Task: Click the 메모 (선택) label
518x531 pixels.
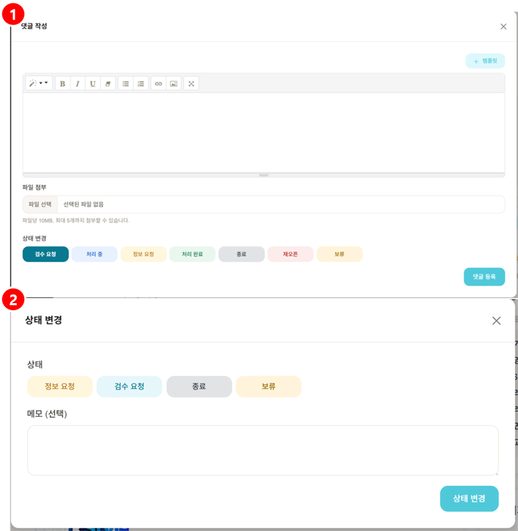Action: [x=47, y=414]
